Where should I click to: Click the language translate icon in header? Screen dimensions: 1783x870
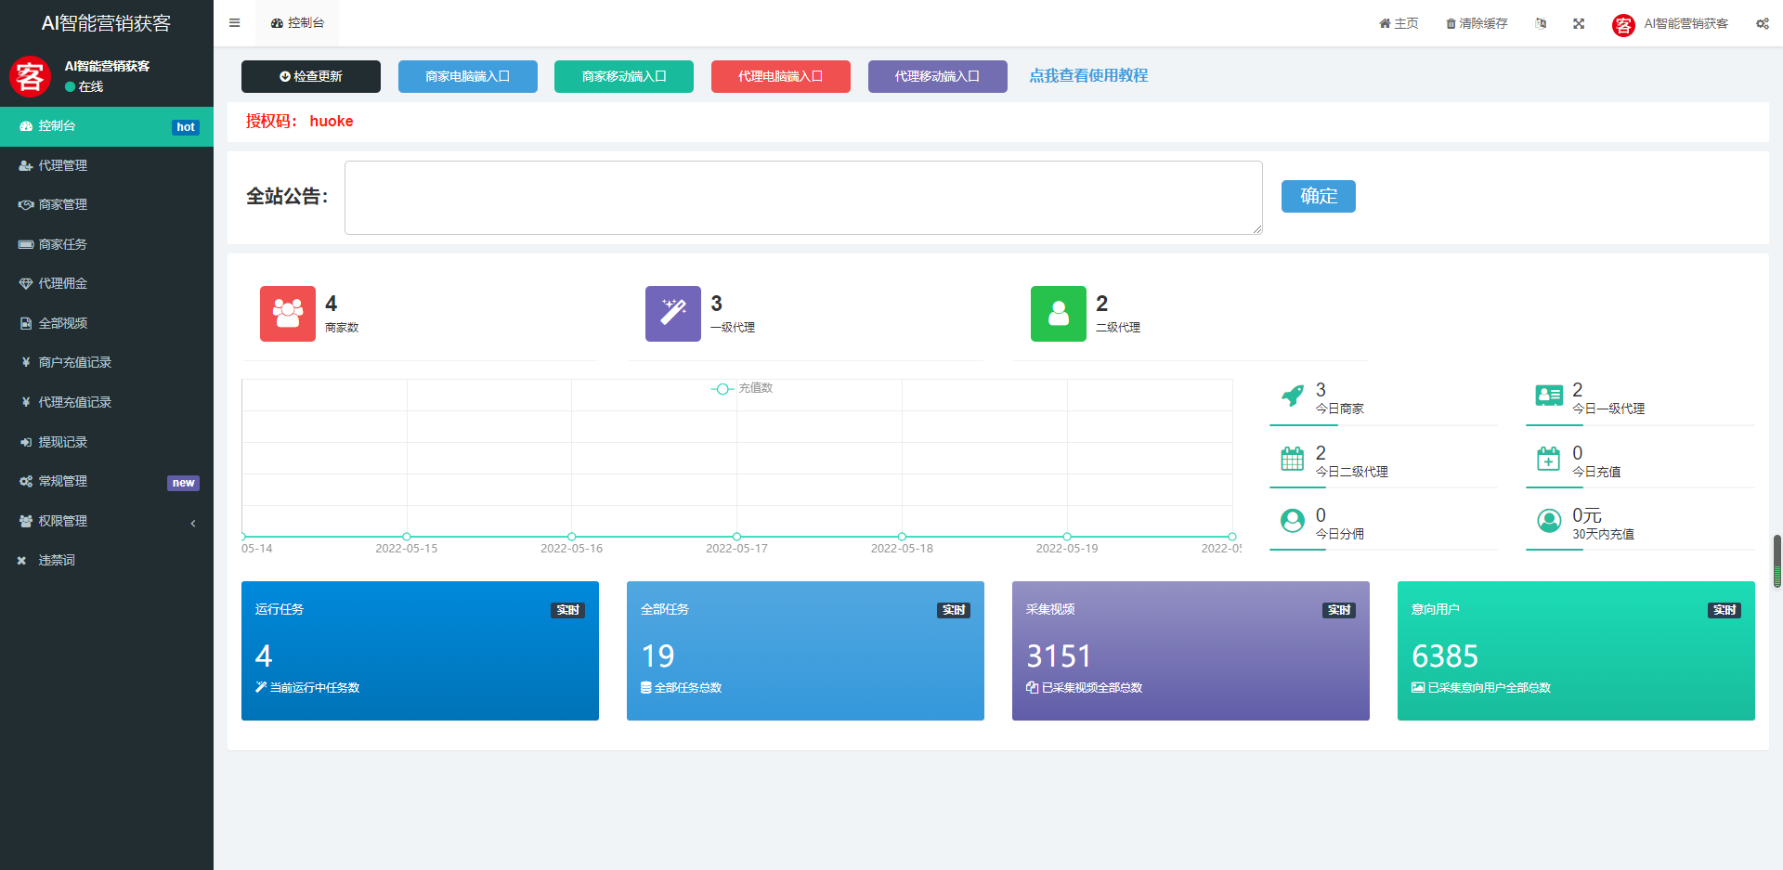click(1541, 23)
